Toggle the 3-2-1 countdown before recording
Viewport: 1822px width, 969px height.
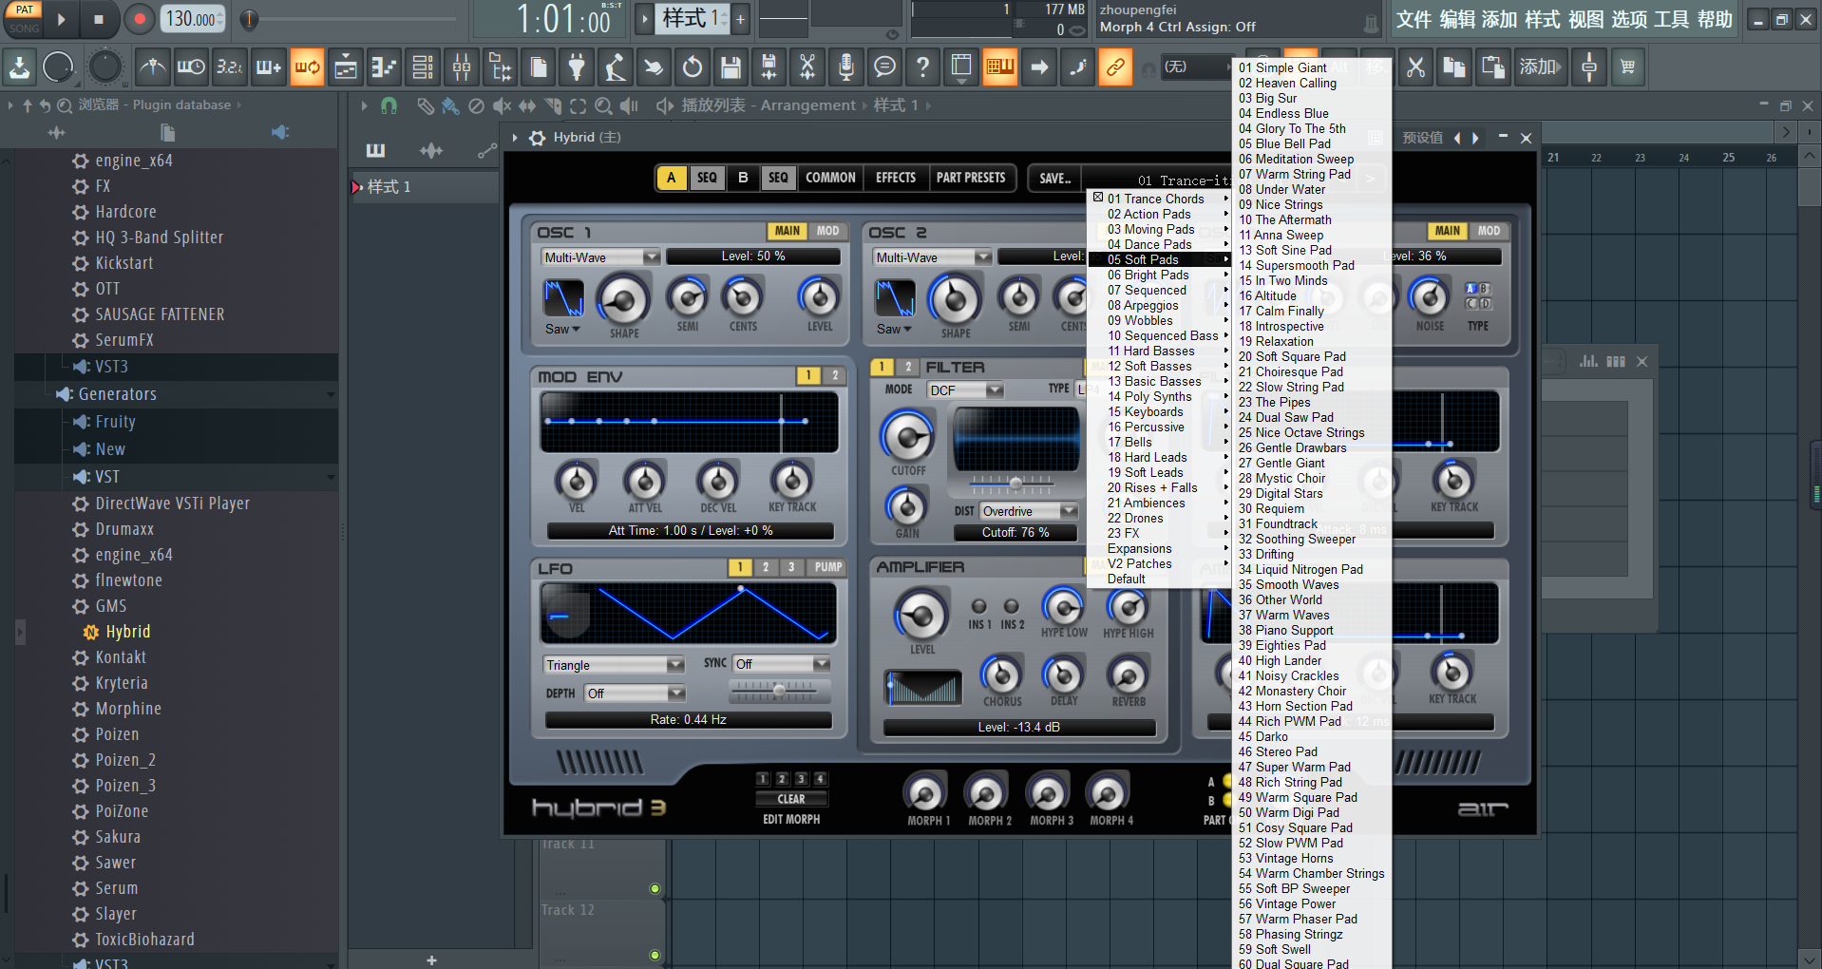coord(229,66)
